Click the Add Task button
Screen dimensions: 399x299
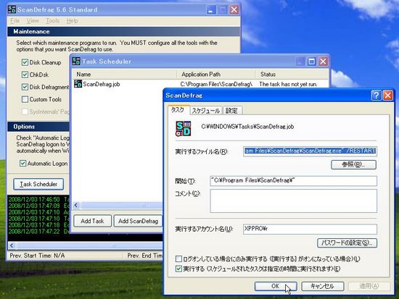(92, 221)
